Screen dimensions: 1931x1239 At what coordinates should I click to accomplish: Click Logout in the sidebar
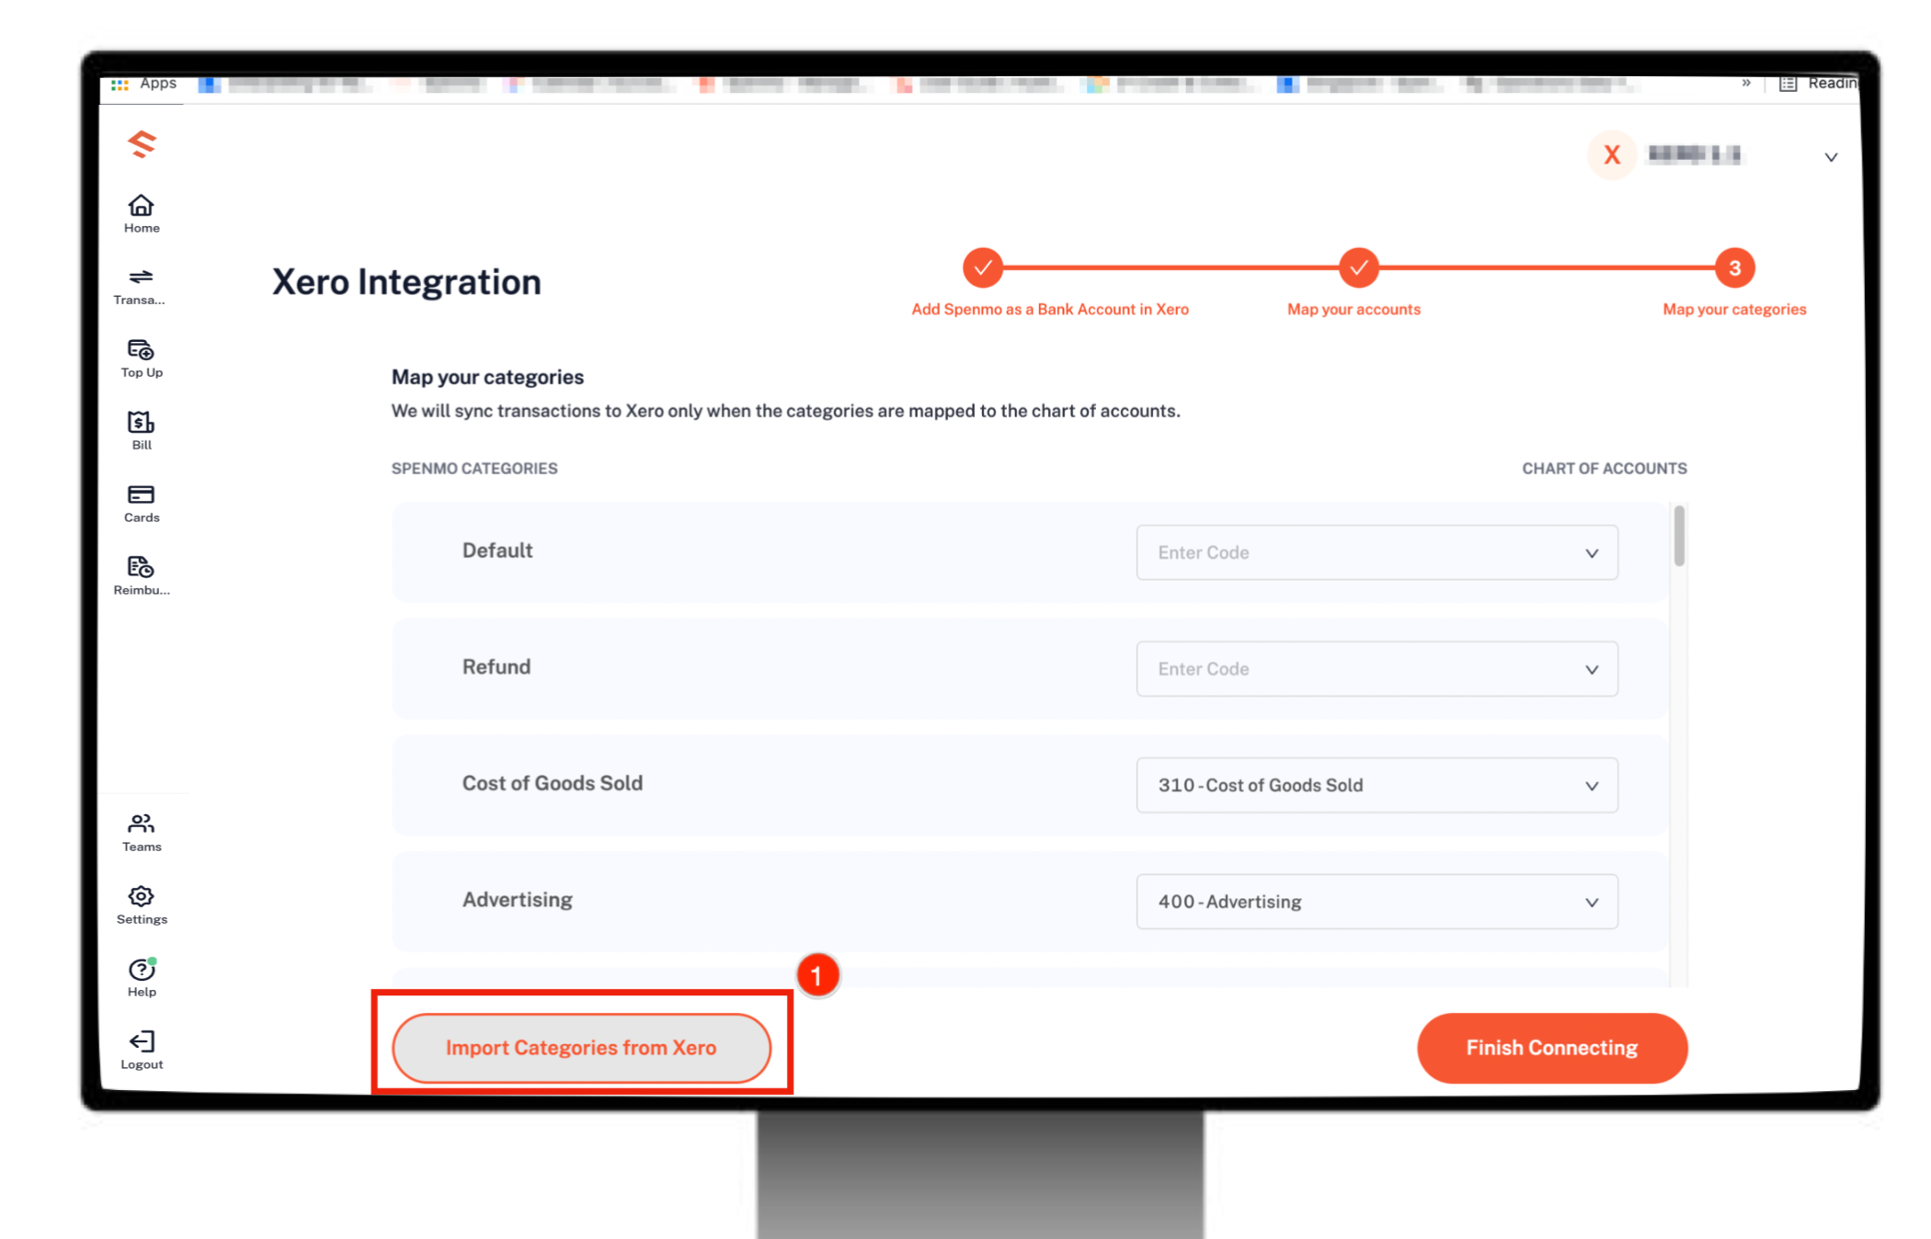click(142, 1051)
